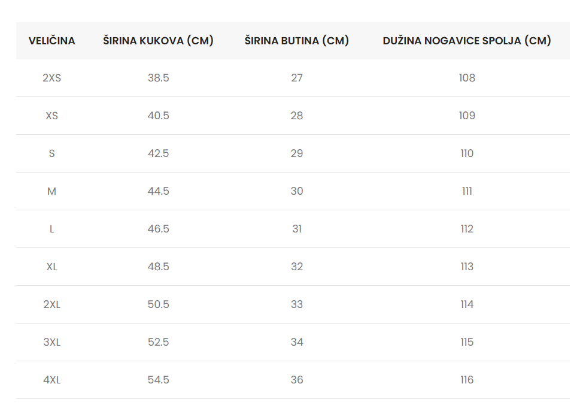Click outer leg length value 108
Image resolution: width=583 pixels, height=420 pixels.
click(x=467, y=78)
